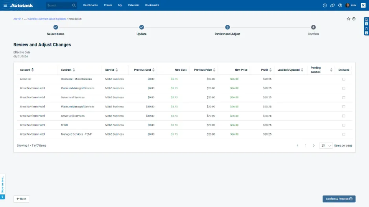Bookmark this page with the star icon
Image resolution: width=369 pixels, height=207 pixels.
349,19
